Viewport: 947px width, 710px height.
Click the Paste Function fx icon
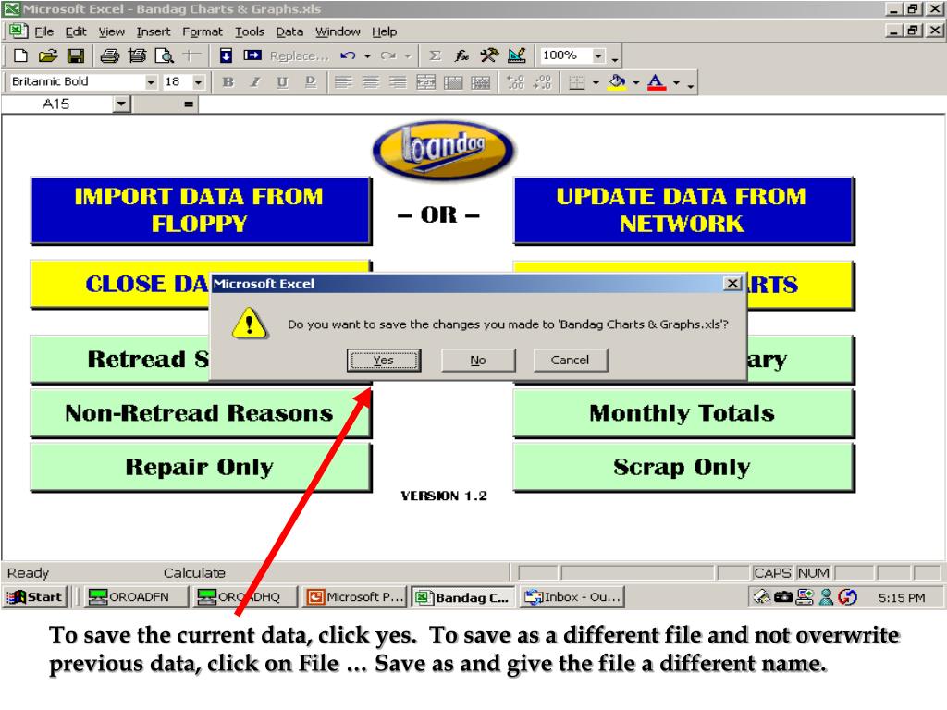click(462, 55)
